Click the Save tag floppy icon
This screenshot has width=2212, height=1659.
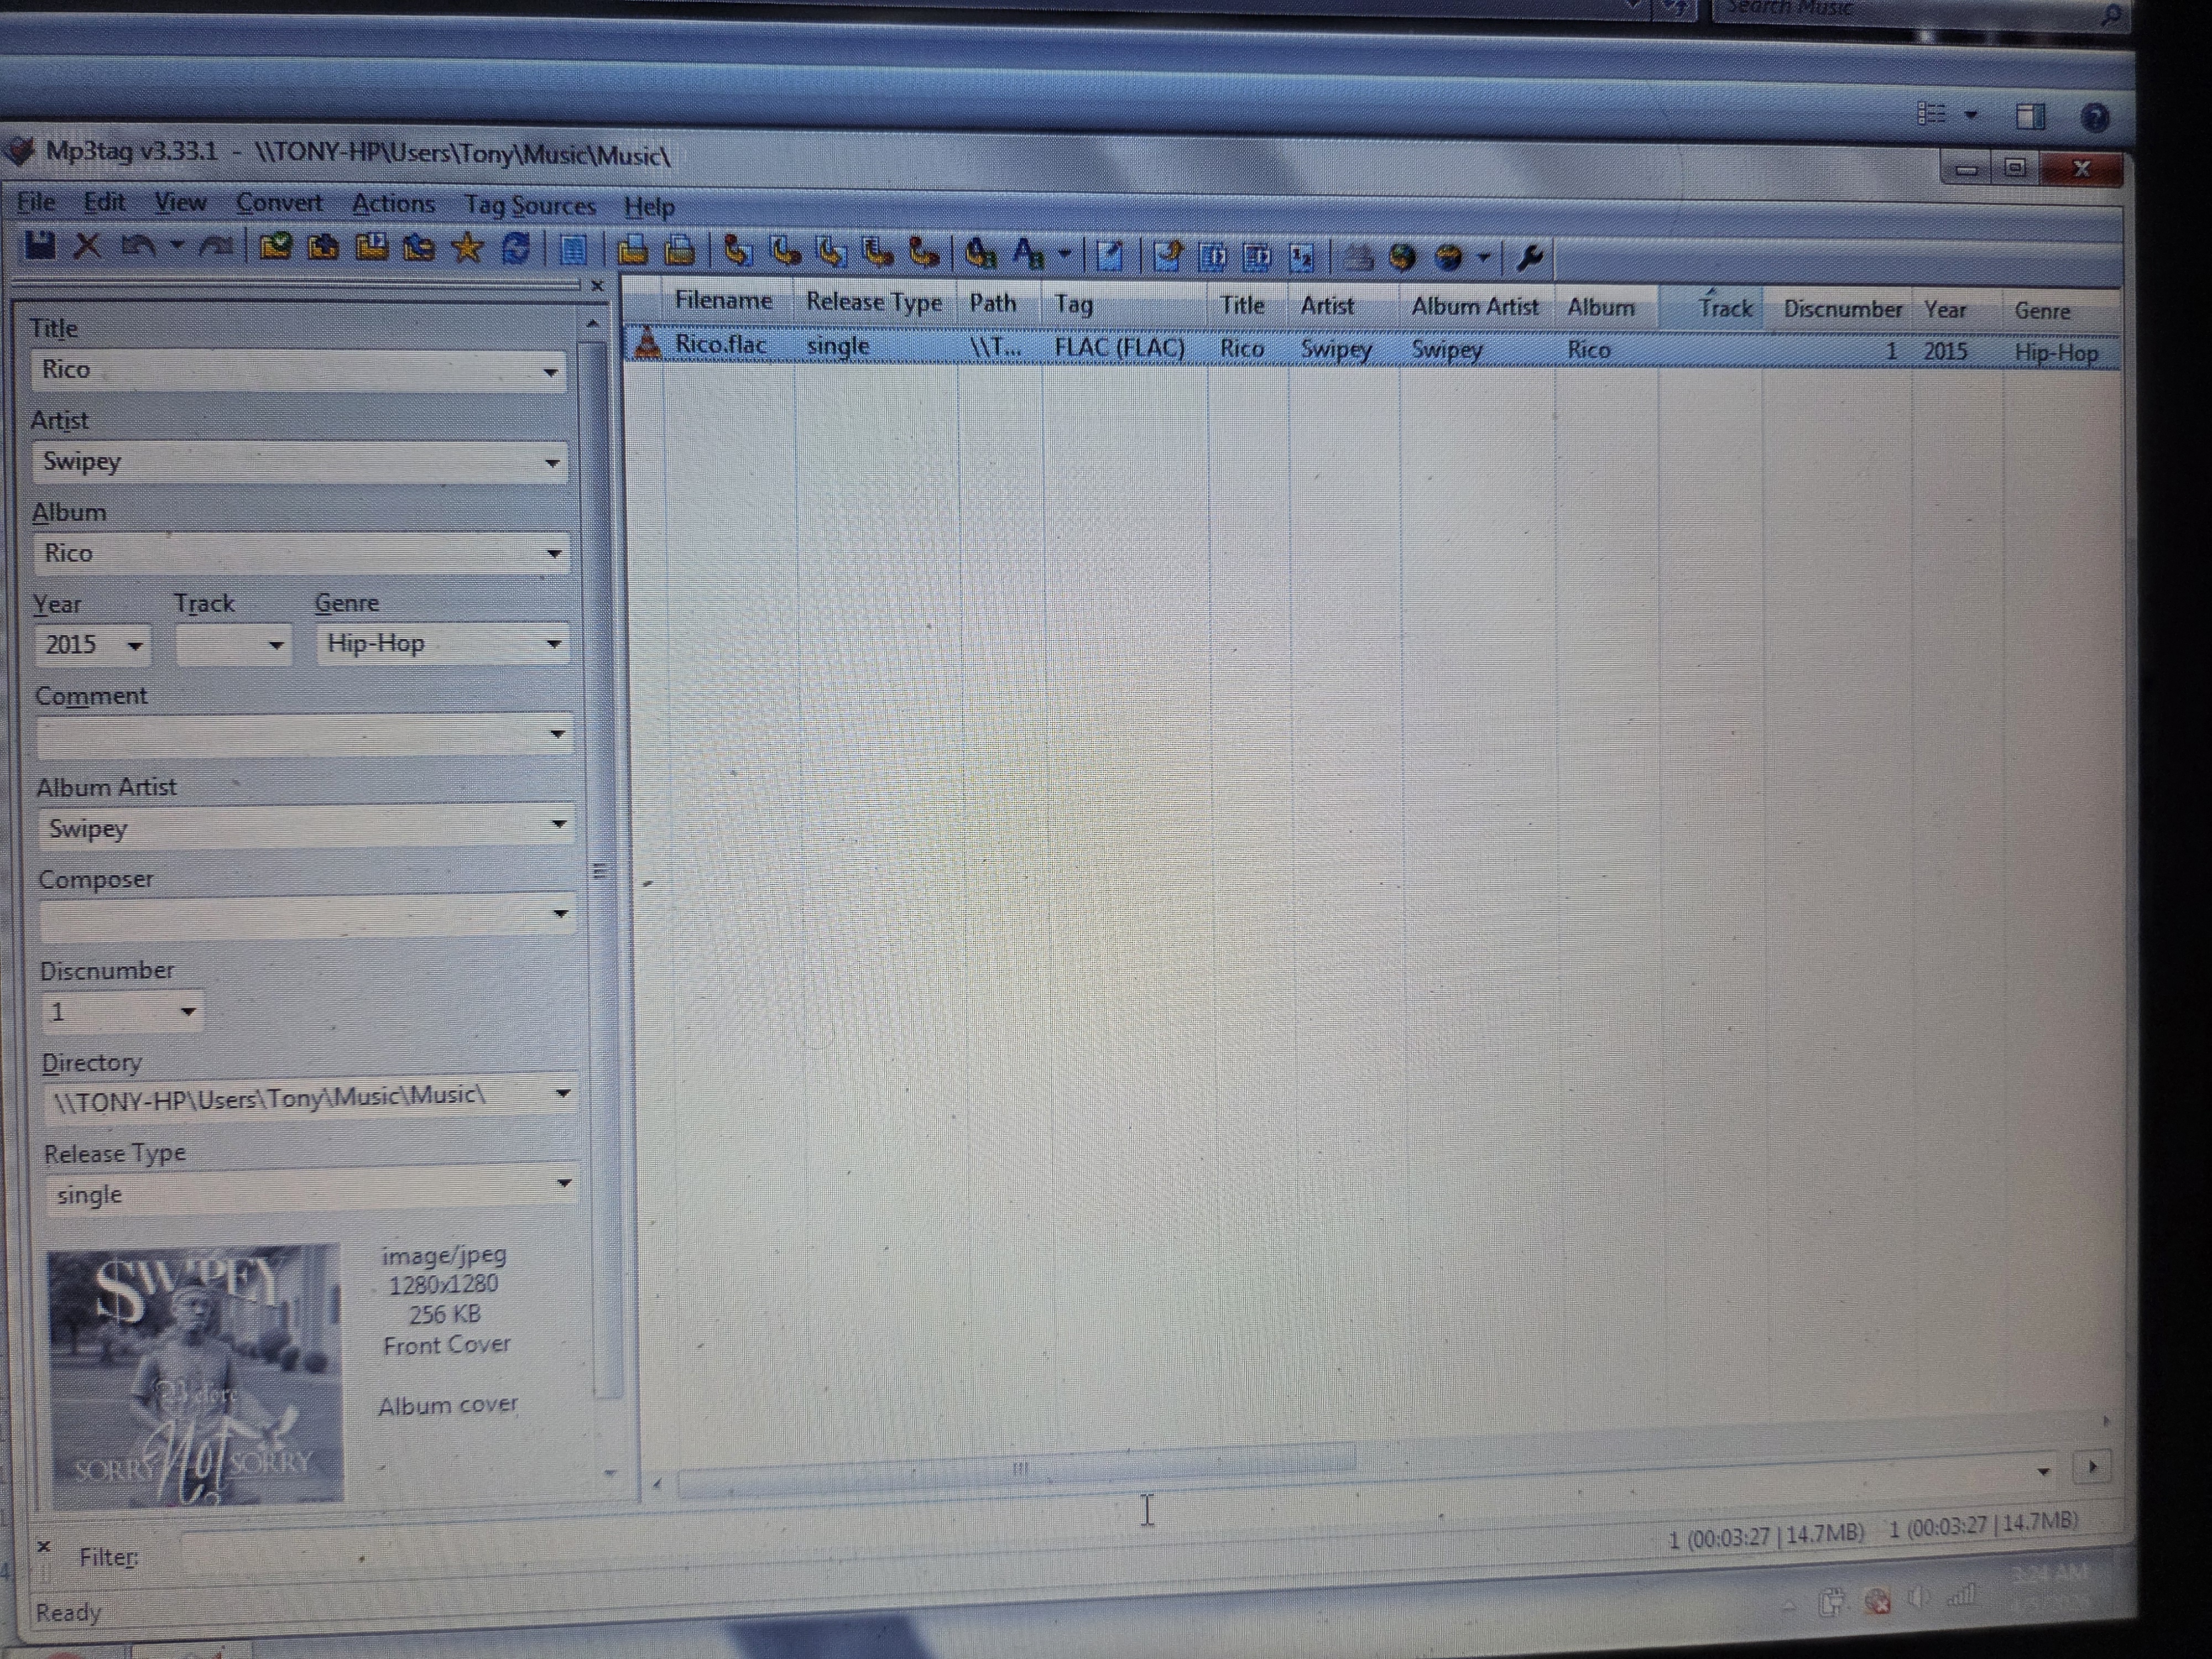click(40, 246)
